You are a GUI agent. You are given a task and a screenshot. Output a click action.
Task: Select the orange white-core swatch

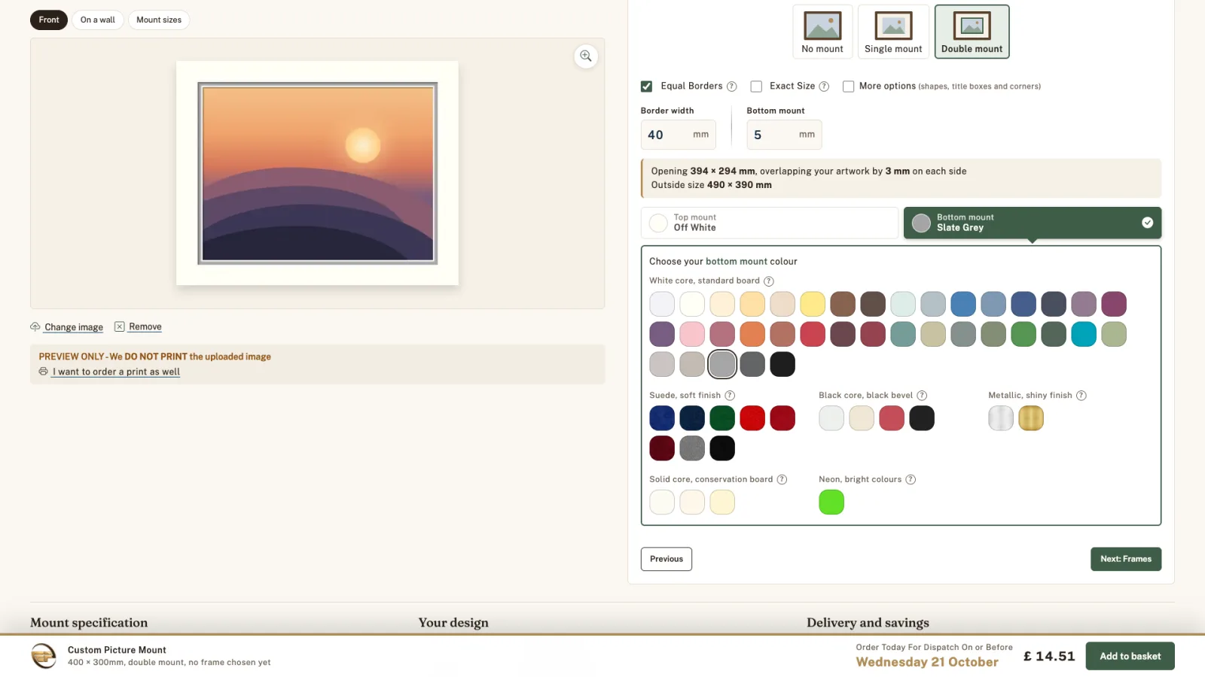click(x=752, y=334)
